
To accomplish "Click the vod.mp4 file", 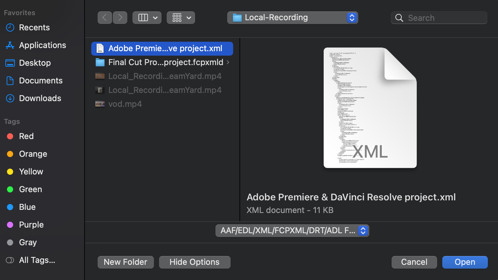I will point(162,104).
